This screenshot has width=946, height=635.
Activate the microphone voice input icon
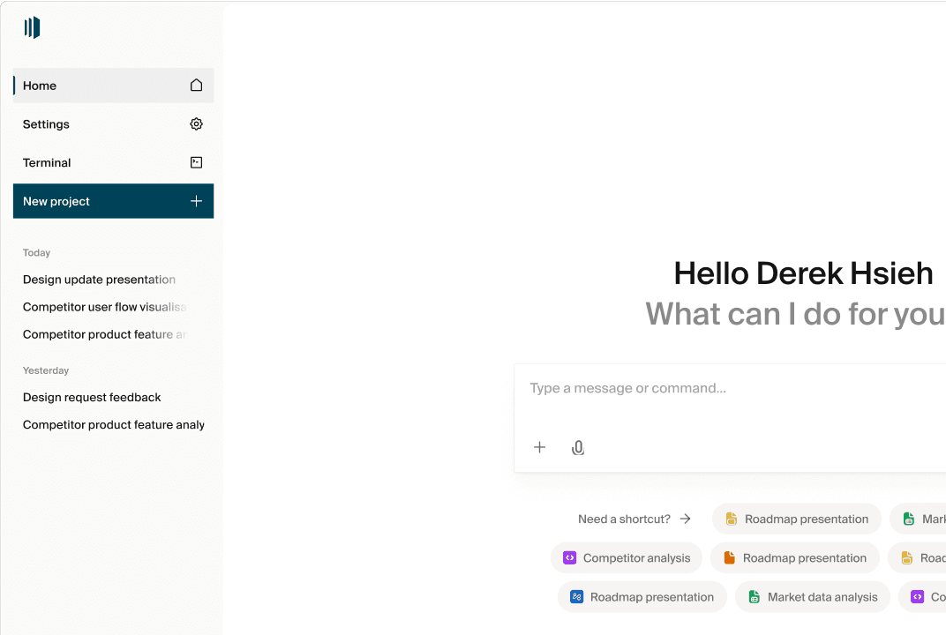(577, 447)
